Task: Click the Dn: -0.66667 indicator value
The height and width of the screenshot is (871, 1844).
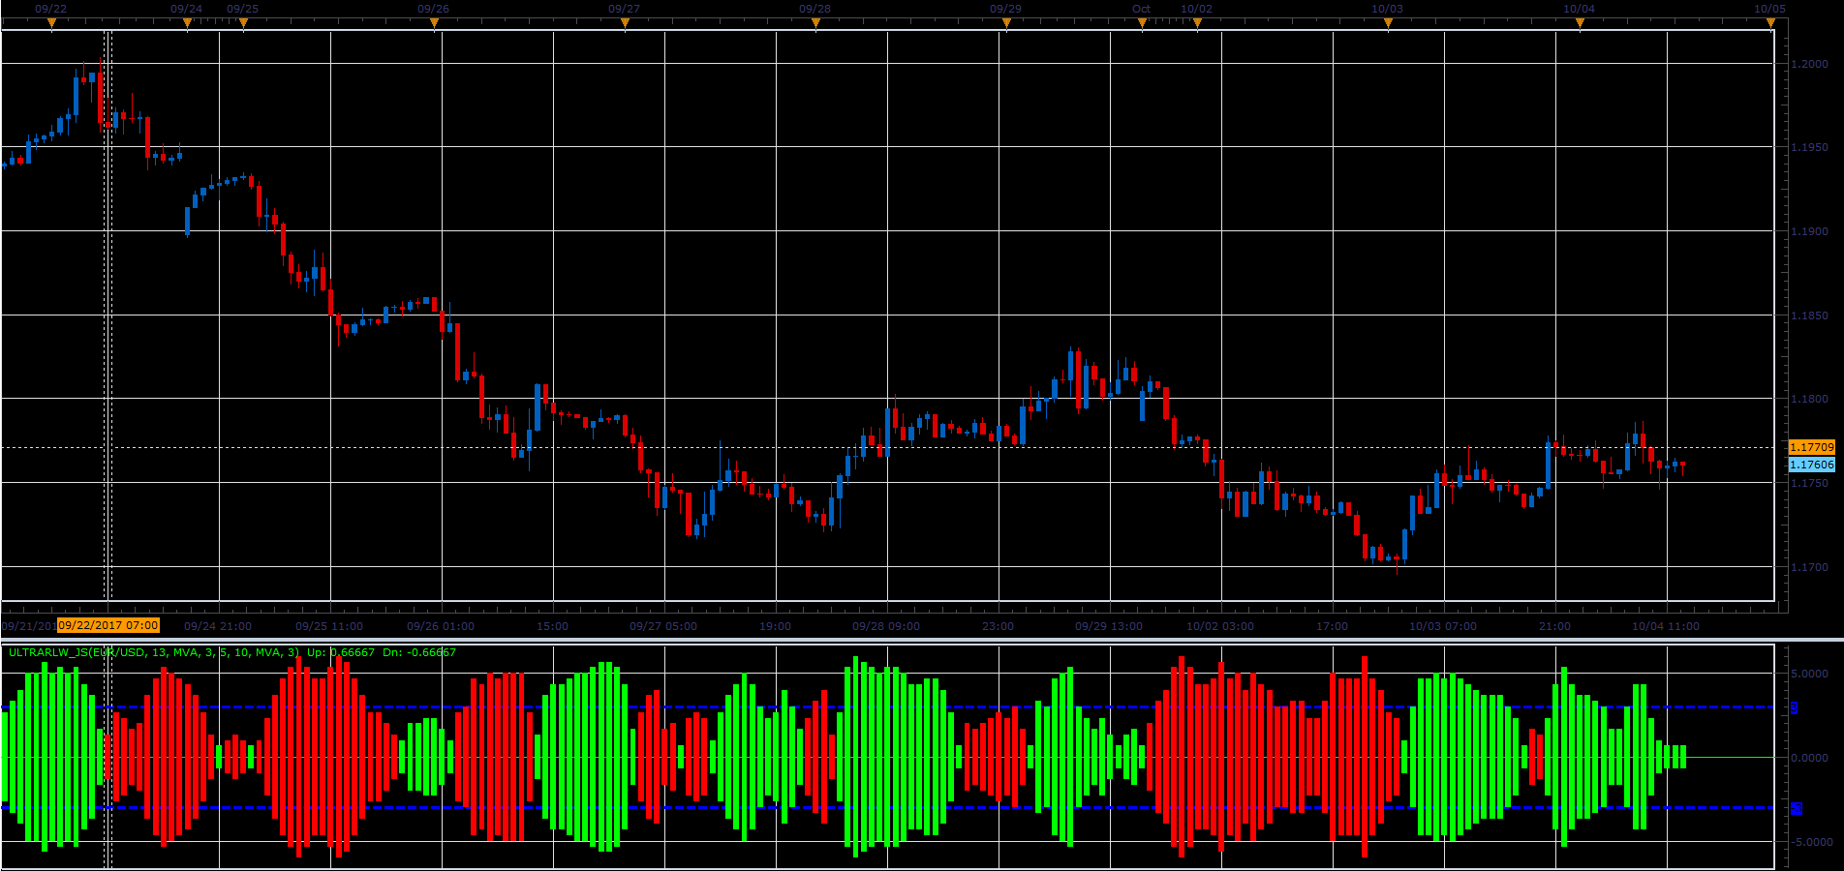Action: coord(419,652)
